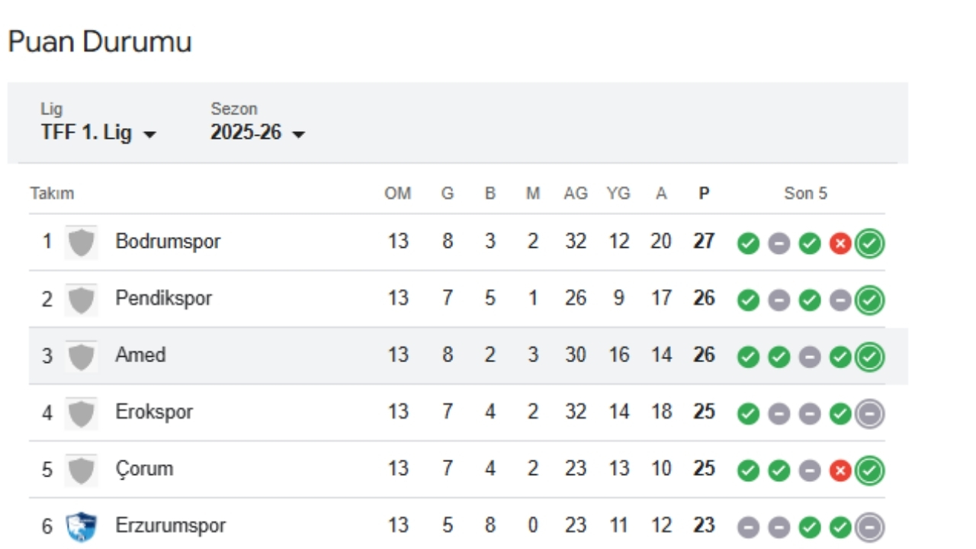This screenshot has height=549, width=976.
Task: Click Amed's latest circled win icon
Action: point(870,357)
